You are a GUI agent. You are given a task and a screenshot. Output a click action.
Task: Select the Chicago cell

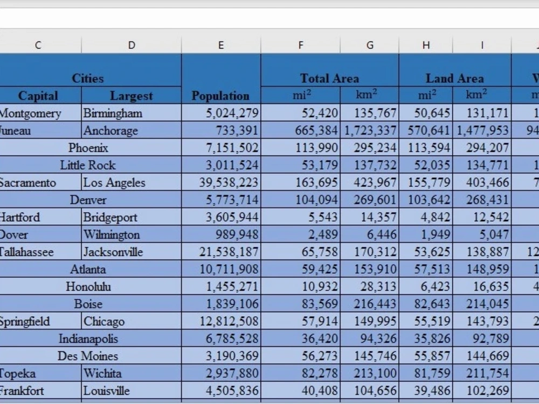(x=132, y=321)
